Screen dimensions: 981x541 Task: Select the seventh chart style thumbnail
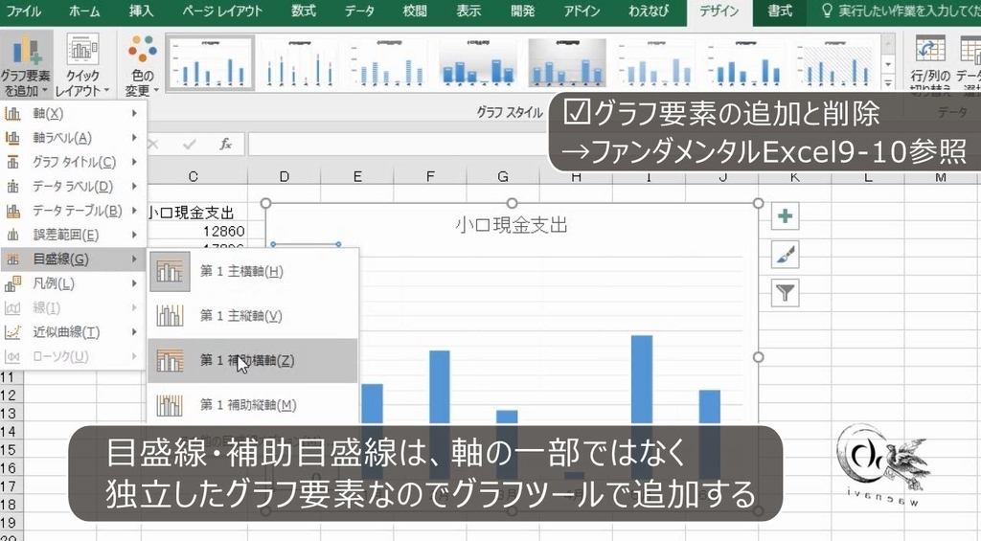pyautogui.click(x=745, y=63)
